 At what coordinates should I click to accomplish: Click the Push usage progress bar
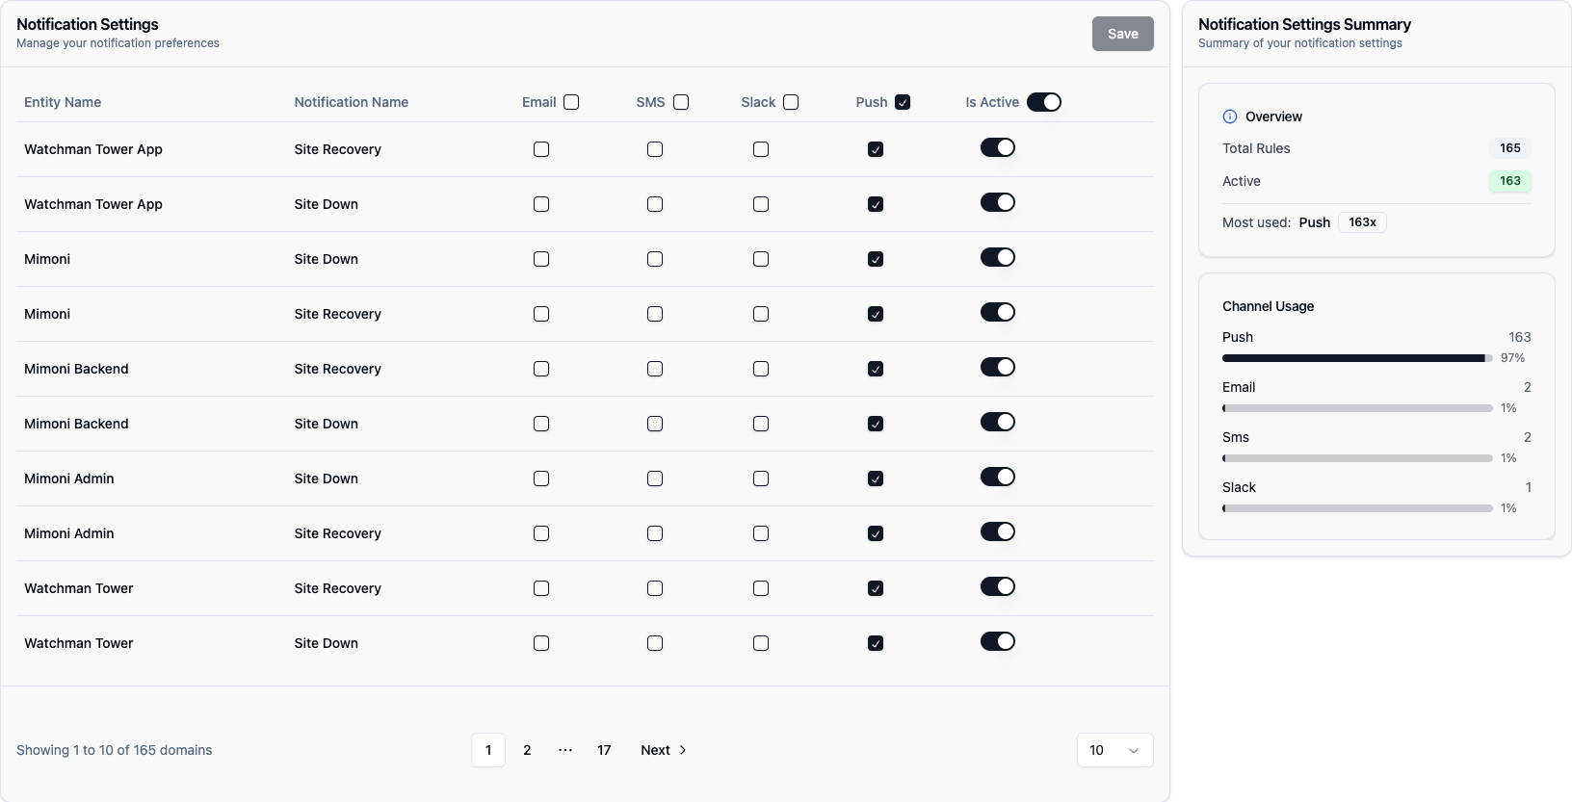1357,358
